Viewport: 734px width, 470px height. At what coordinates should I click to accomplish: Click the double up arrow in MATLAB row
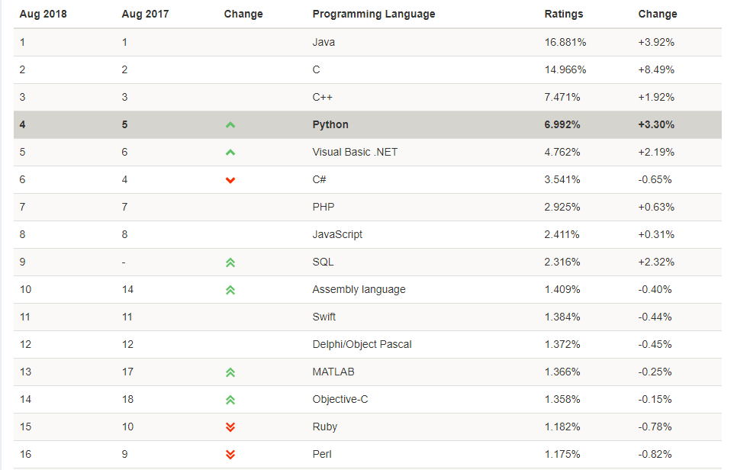[x=230, y=372]
